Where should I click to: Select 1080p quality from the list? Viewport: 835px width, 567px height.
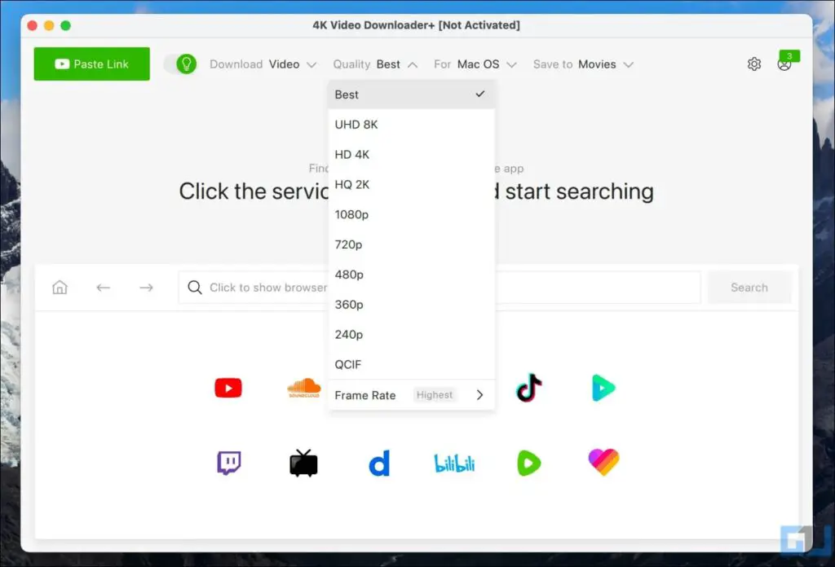[x=351, y=214]
